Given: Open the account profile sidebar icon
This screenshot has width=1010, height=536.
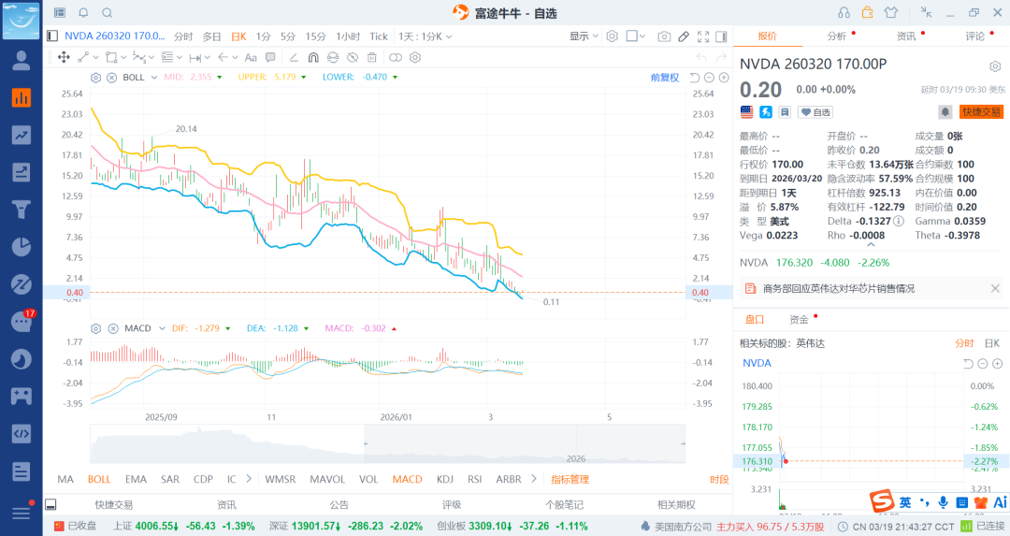Looking at the screenshot, I should 22,61.
